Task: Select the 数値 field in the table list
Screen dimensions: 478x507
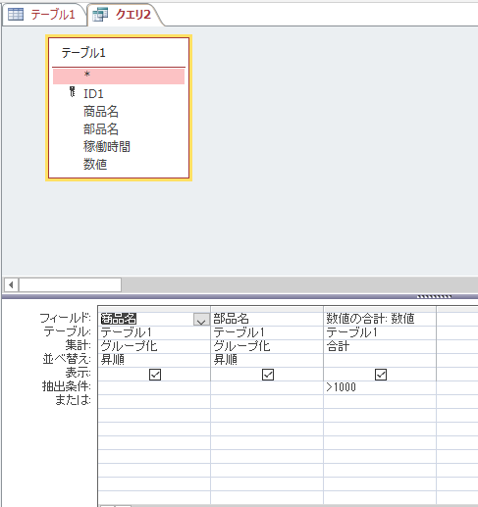Action: point(95,164)
